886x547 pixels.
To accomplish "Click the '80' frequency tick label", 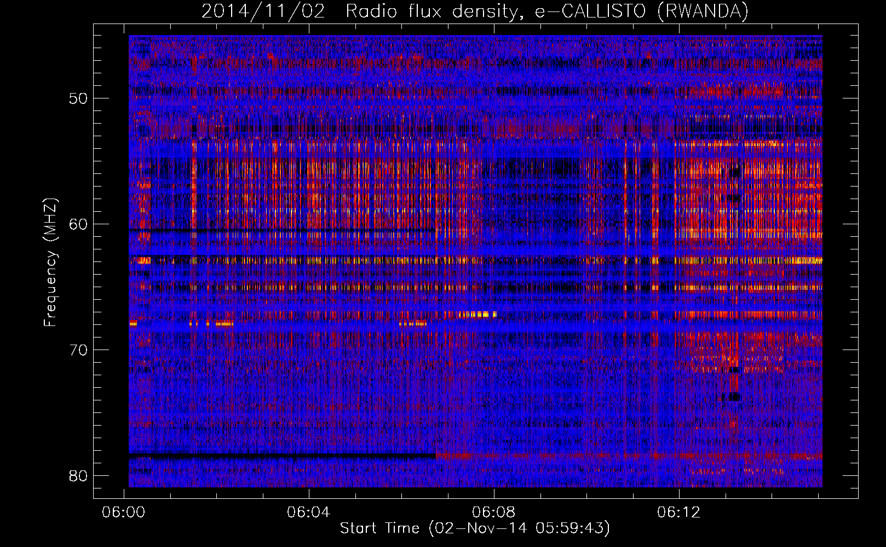I will [79, 476].
